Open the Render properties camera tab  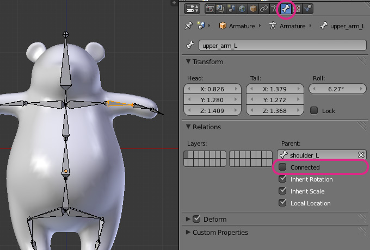pos(210,9)
